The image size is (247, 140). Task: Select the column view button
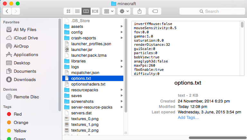click(x=86, y=11)
